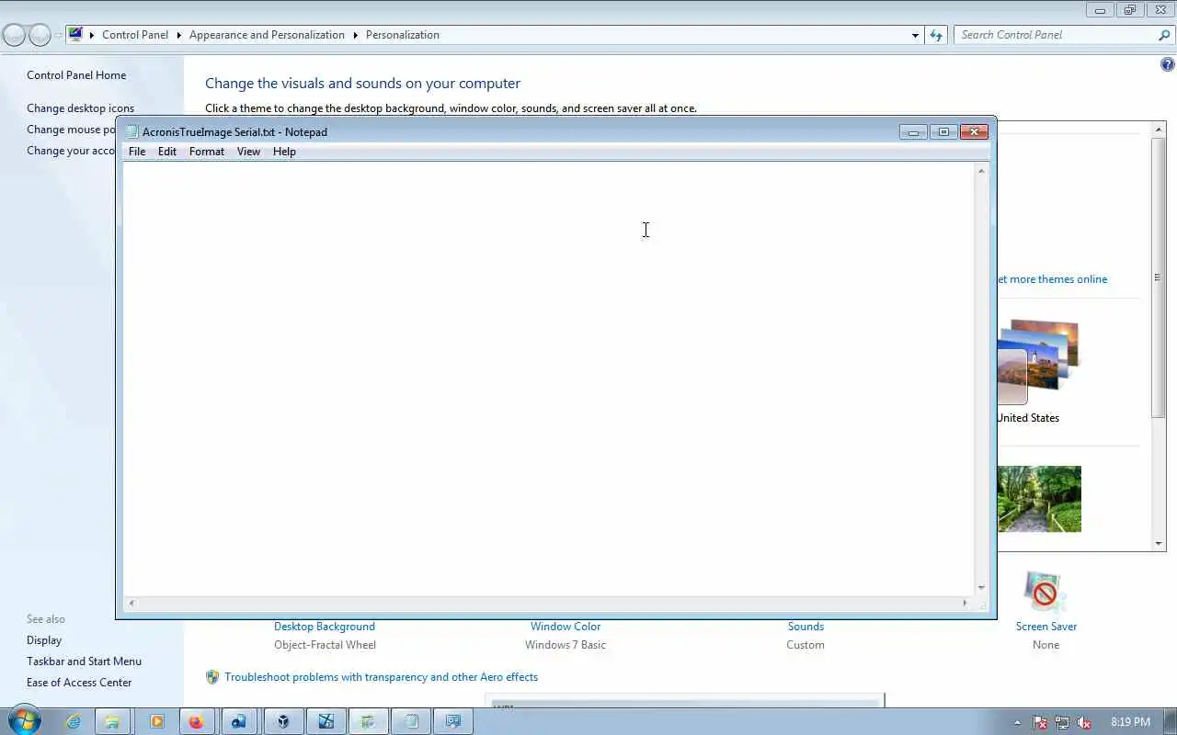Open the View menu in Notepad
The height and width of the screenshot is (735, 1177).
tap(248, 152)
